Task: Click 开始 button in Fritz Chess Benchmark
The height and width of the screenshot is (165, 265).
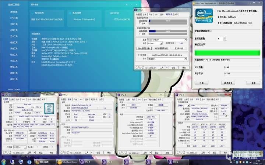Action: coord(201,83)
